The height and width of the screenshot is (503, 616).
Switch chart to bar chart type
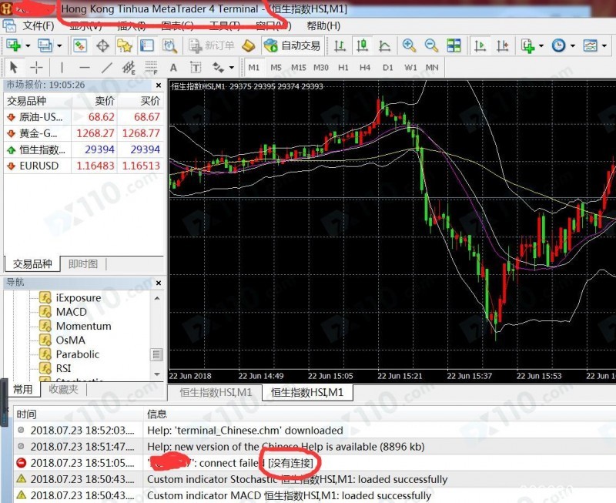coord(340,46)
